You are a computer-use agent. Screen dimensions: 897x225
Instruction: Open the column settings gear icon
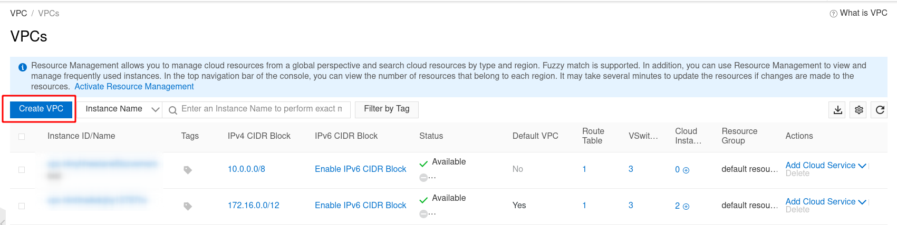pos(859,110)
